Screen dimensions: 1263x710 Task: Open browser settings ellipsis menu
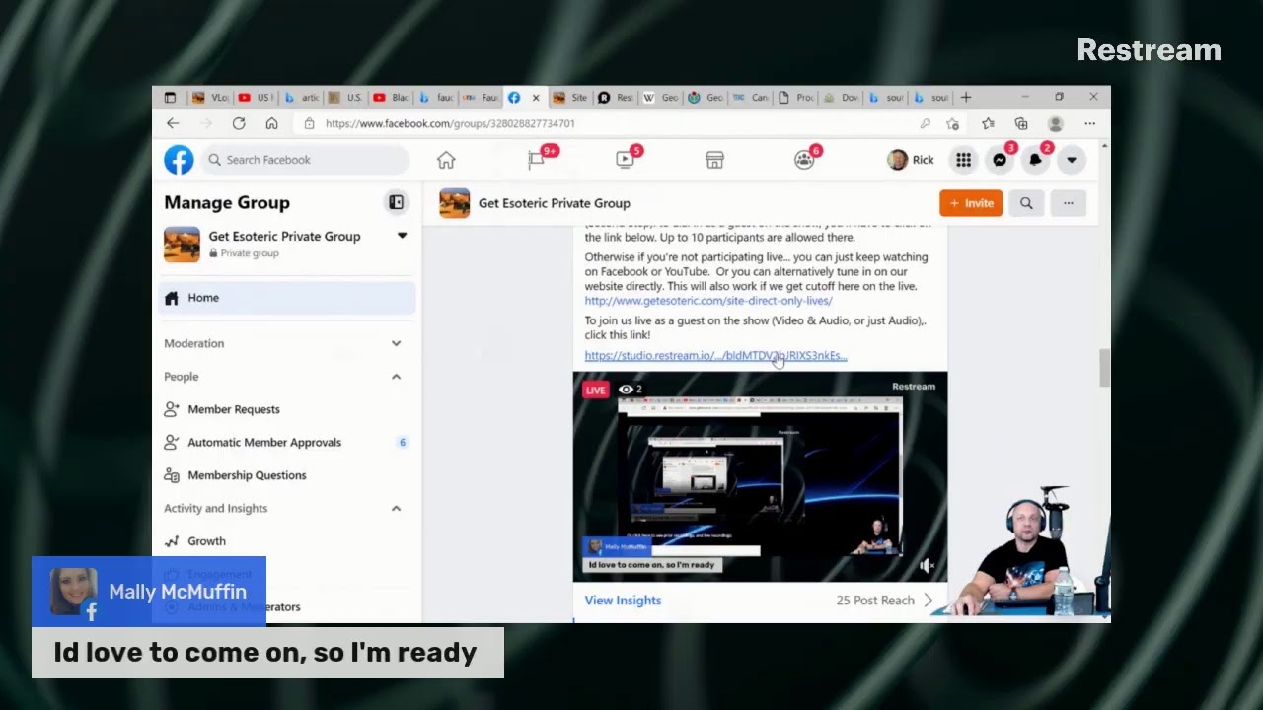[1089, 123]
